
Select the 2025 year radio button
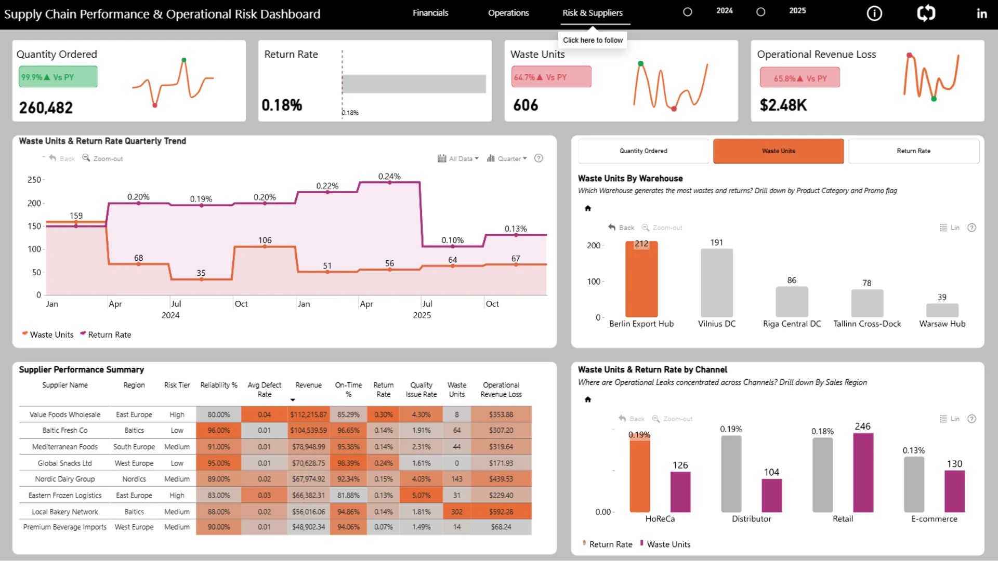coord(760,12)
